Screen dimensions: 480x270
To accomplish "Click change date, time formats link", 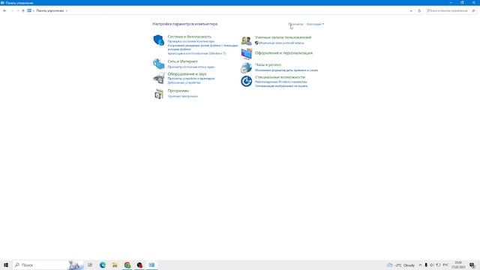I will 286,70.
